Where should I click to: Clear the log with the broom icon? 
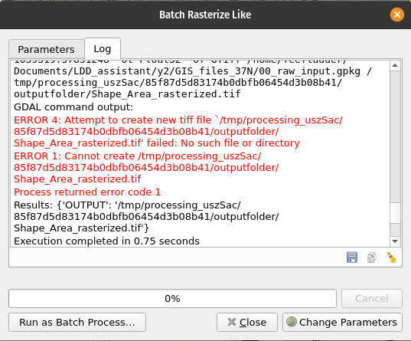point(392,257)
